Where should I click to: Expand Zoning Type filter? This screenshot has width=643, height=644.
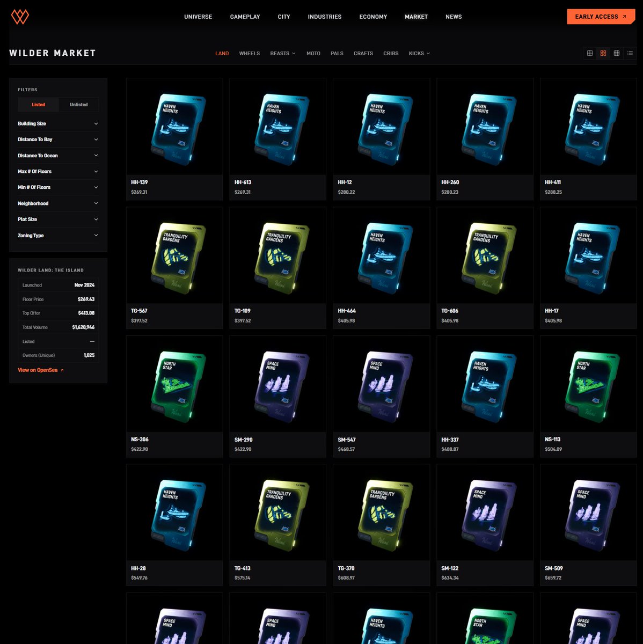58,235
